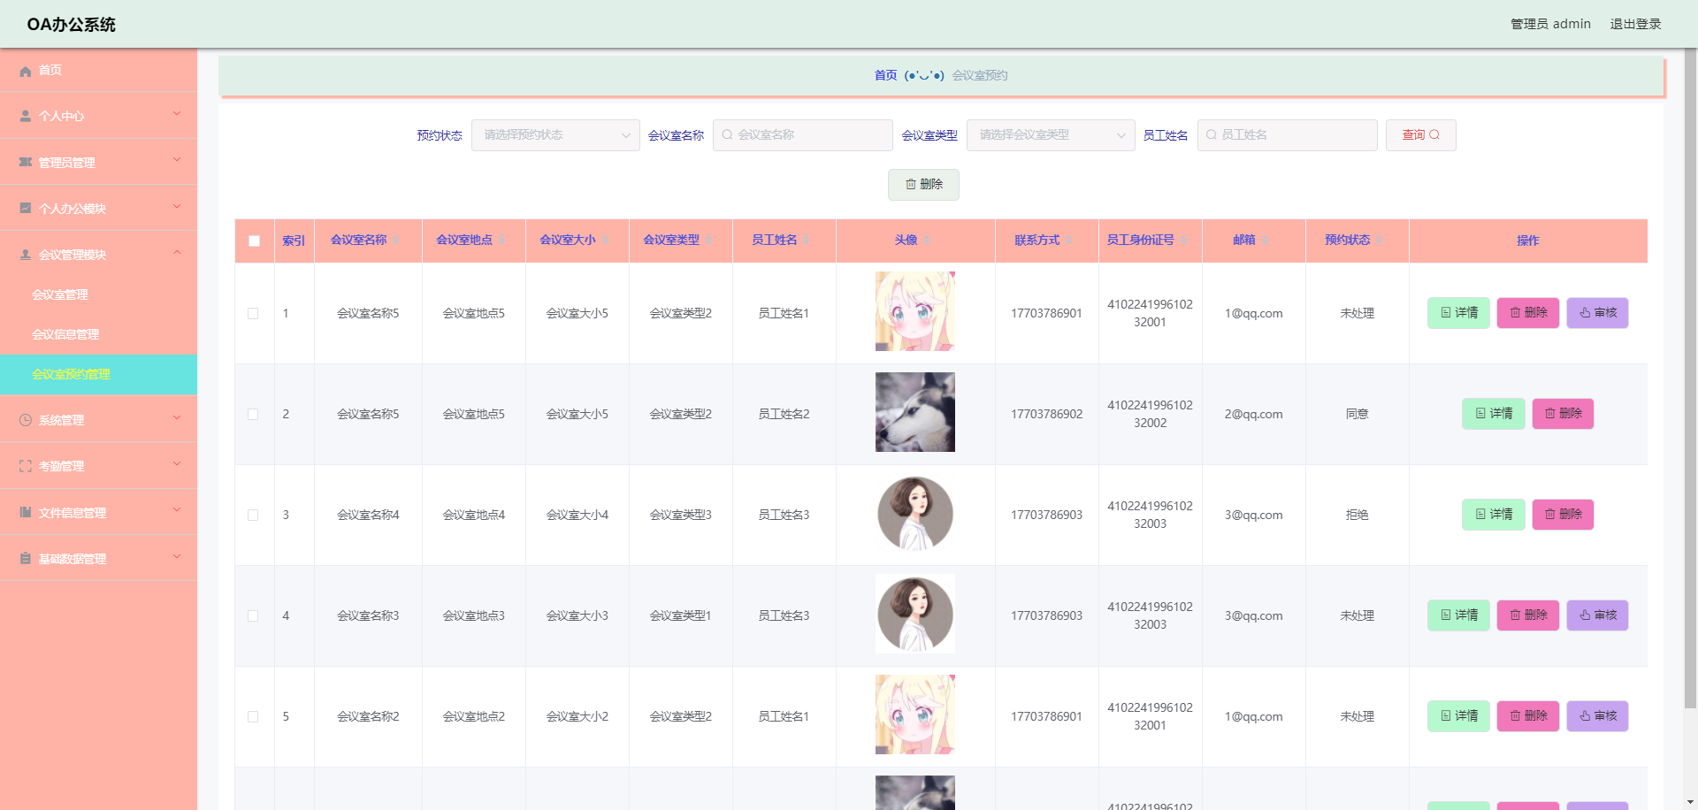Check the select-all checkbox in table header
The image size is (1698, 810).
[254, 240]
